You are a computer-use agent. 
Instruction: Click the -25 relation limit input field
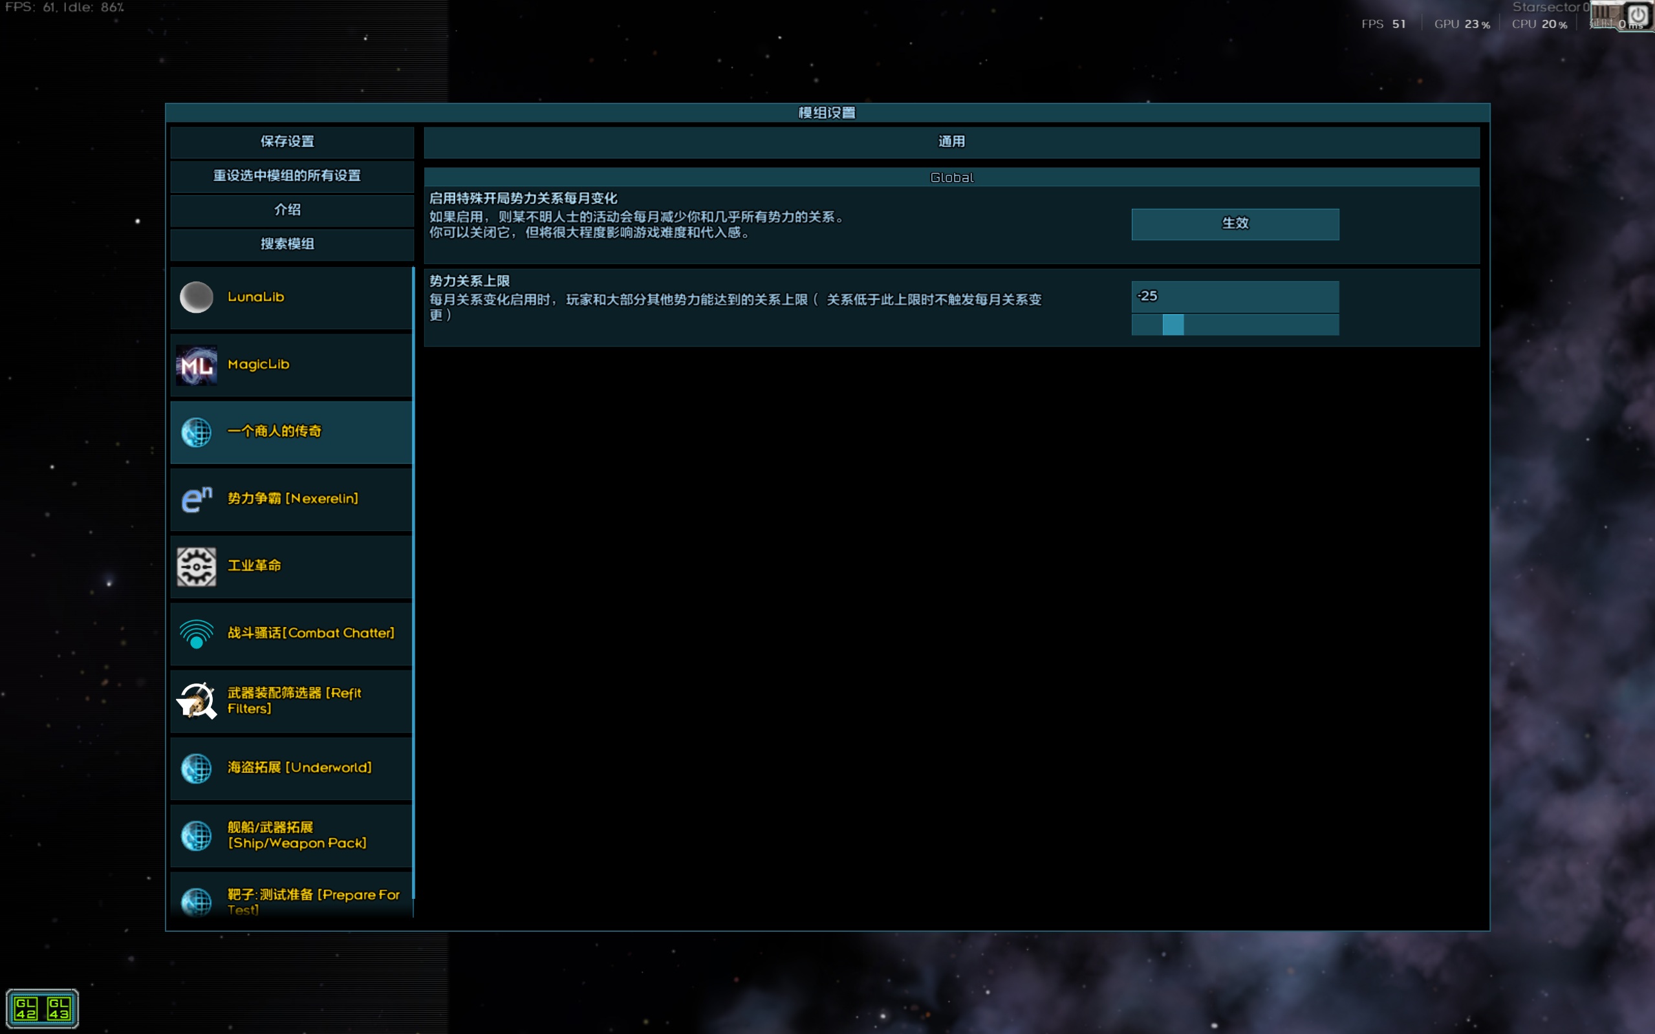click(1235, 297)
